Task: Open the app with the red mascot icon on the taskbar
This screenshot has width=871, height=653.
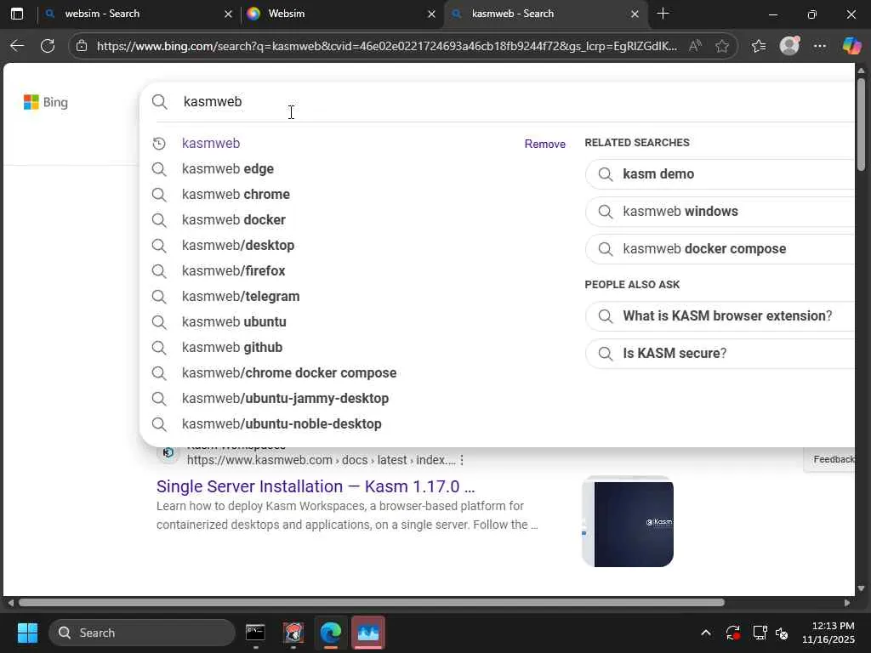Action: click(293, 633)
